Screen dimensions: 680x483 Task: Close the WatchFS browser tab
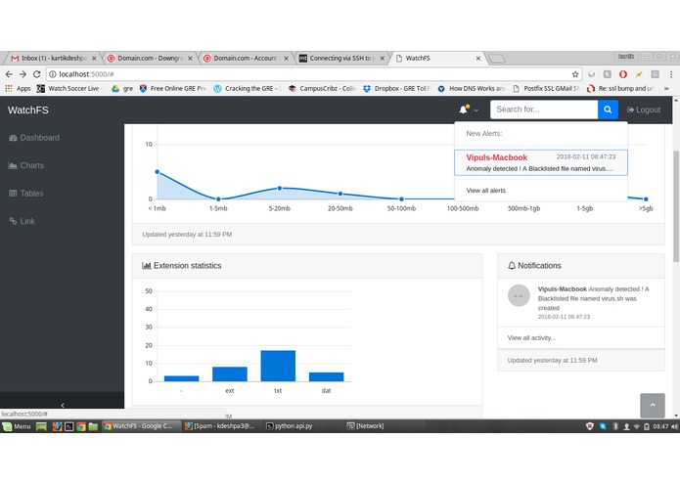point(477,58)
